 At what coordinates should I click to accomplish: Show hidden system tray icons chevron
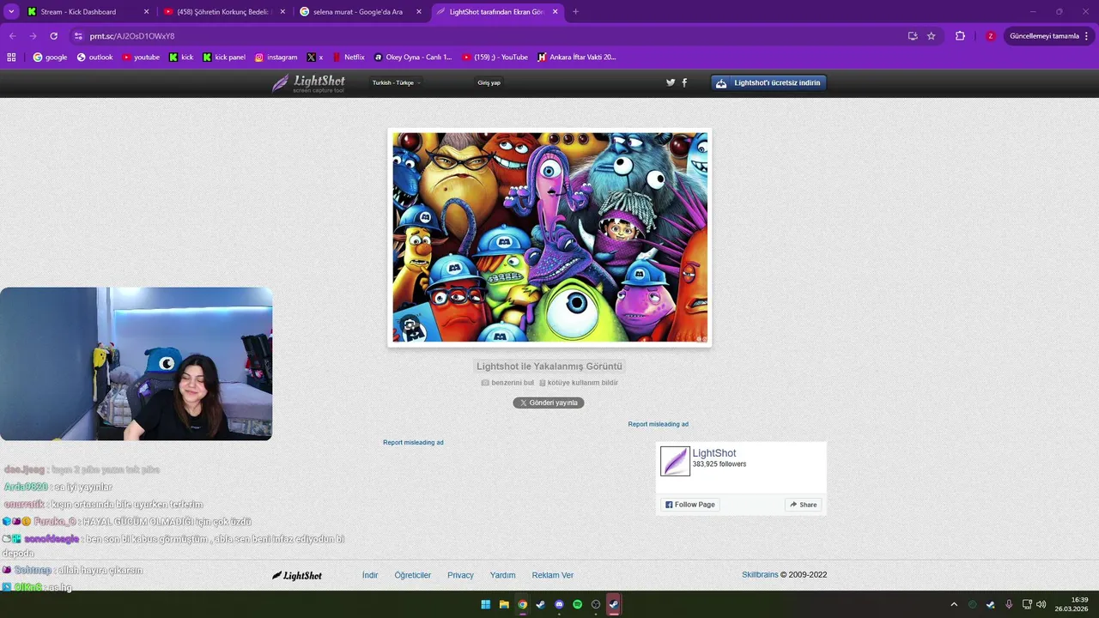954,604
